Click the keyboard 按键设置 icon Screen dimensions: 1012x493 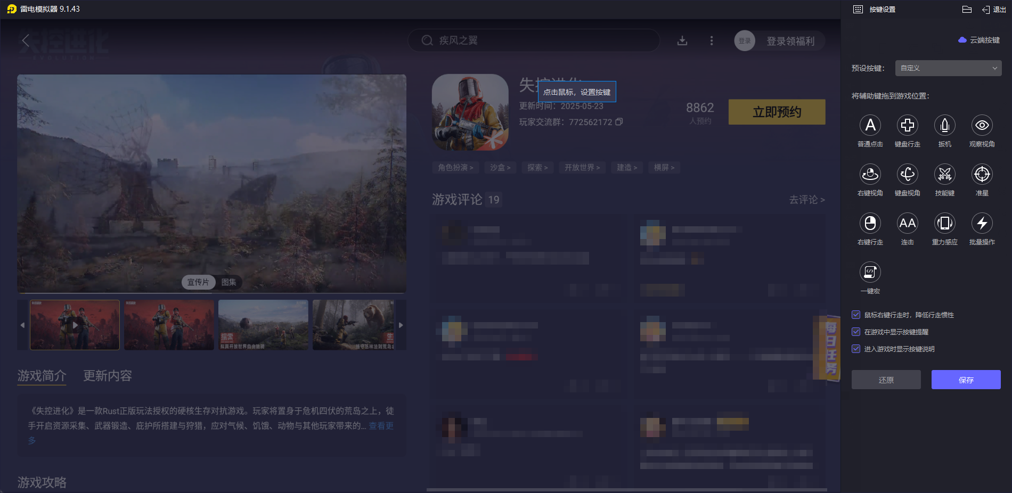click(x=858, y=9)
